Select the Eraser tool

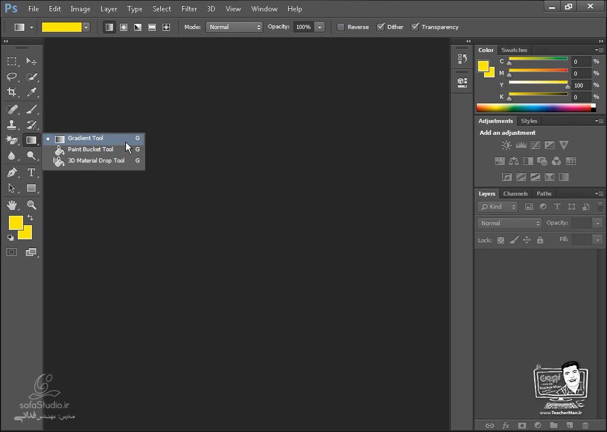pyautogui.click(x=12, y=140)
